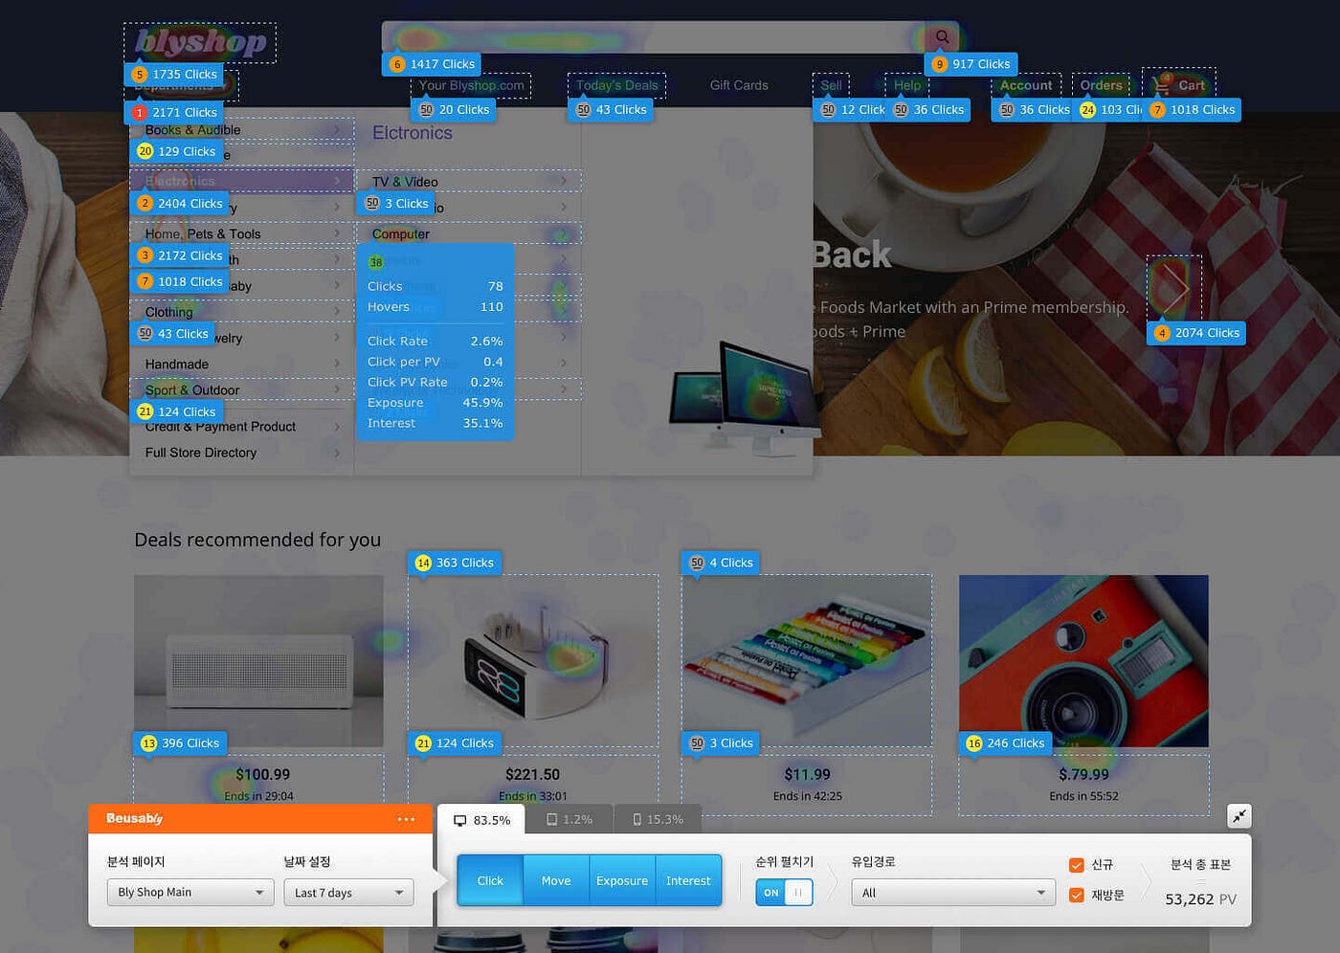Open the Last 7 days date dropdown
The height and width of the screenshot is (953, 1340).
coord(348,893)
